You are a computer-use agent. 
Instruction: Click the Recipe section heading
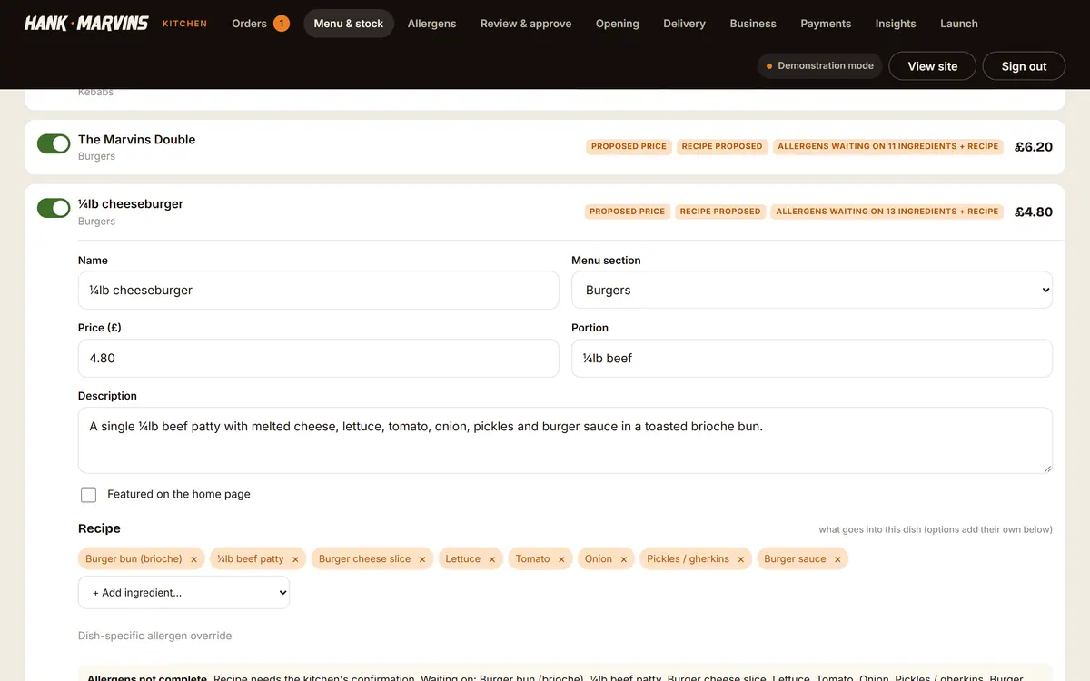(x=99, y=528)
